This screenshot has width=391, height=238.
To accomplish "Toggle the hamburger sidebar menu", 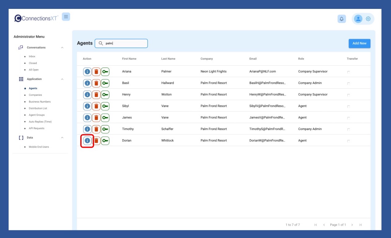I will (x=66, y=17).
